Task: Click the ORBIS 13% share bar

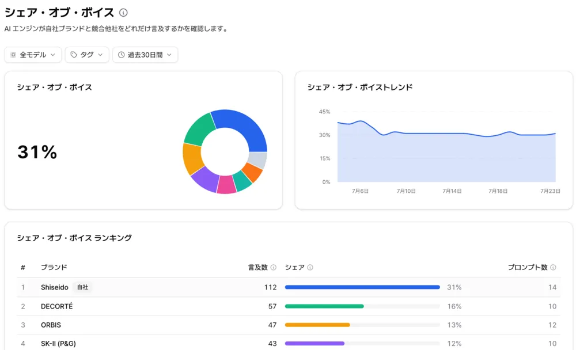Action: 317,325
